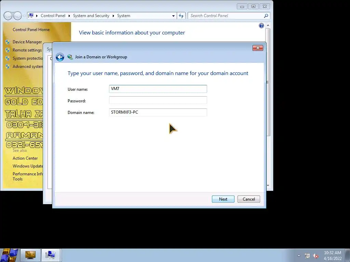Click Device Manager shield icon
The image size is (350, 262).
click(8, 42)
